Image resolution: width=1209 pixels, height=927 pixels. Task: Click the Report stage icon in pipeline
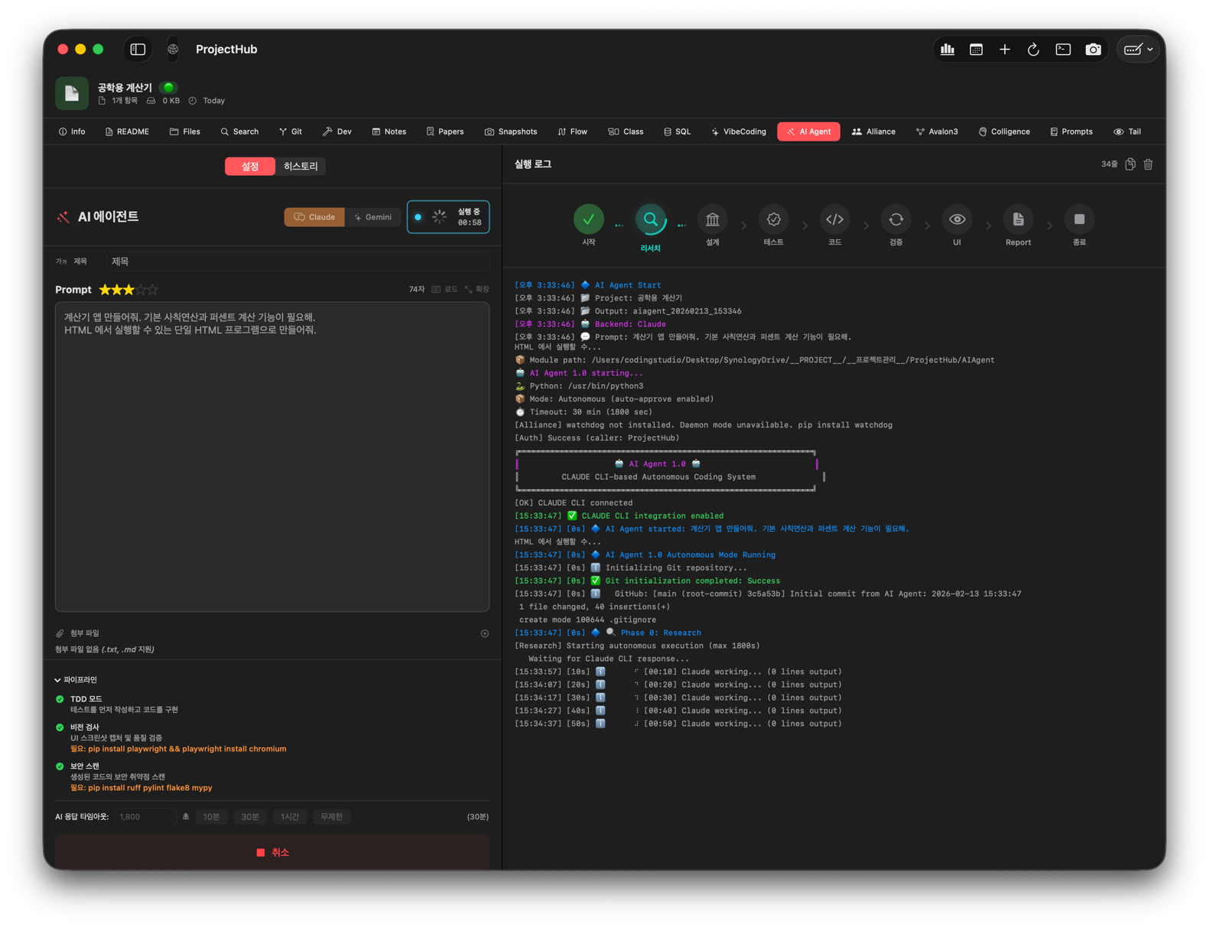click(x=1018, y=220)
